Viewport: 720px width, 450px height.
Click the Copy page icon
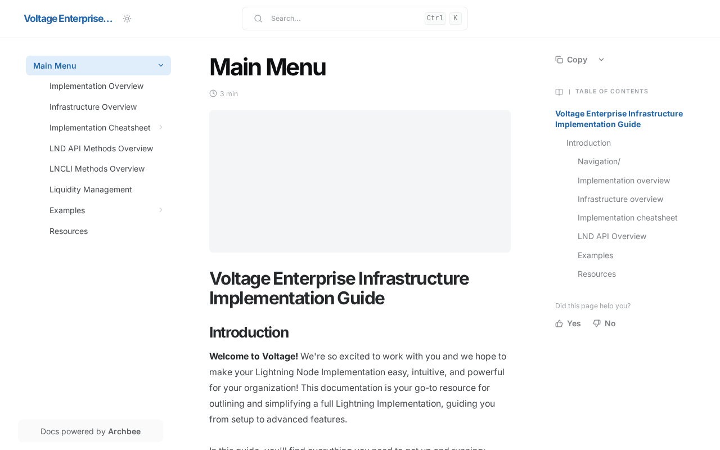pyautogui.click(x=559, y=60)
